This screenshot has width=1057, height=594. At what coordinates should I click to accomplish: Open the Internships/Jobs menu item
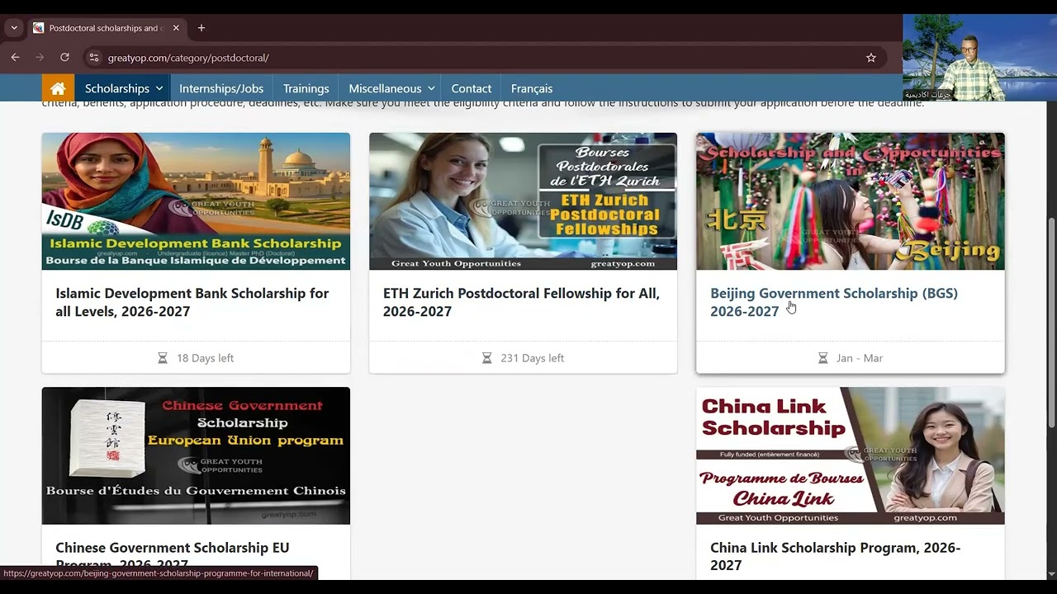[x=221, y=88]
